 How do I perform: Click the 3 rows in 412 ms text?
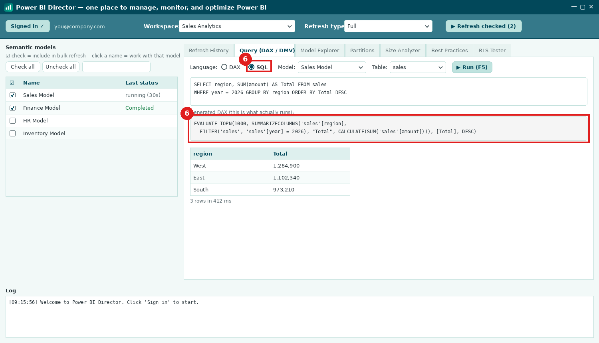coord(210,201)
